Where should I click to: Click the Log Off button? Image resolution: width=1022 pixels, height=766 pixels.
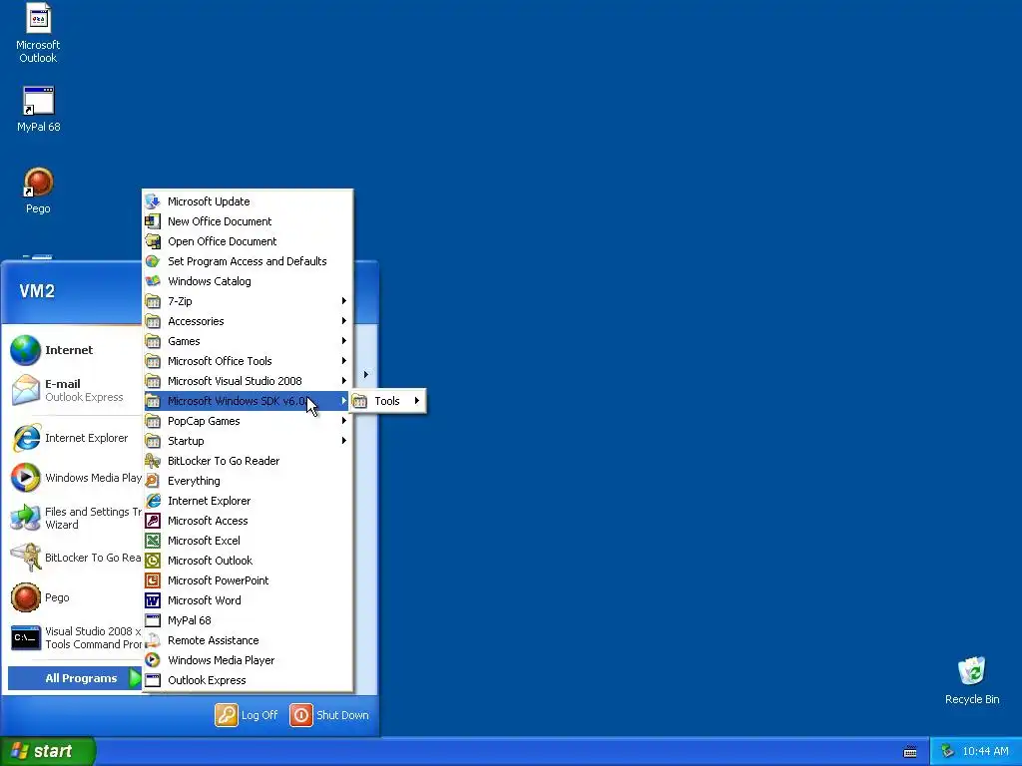pos(247,715)
